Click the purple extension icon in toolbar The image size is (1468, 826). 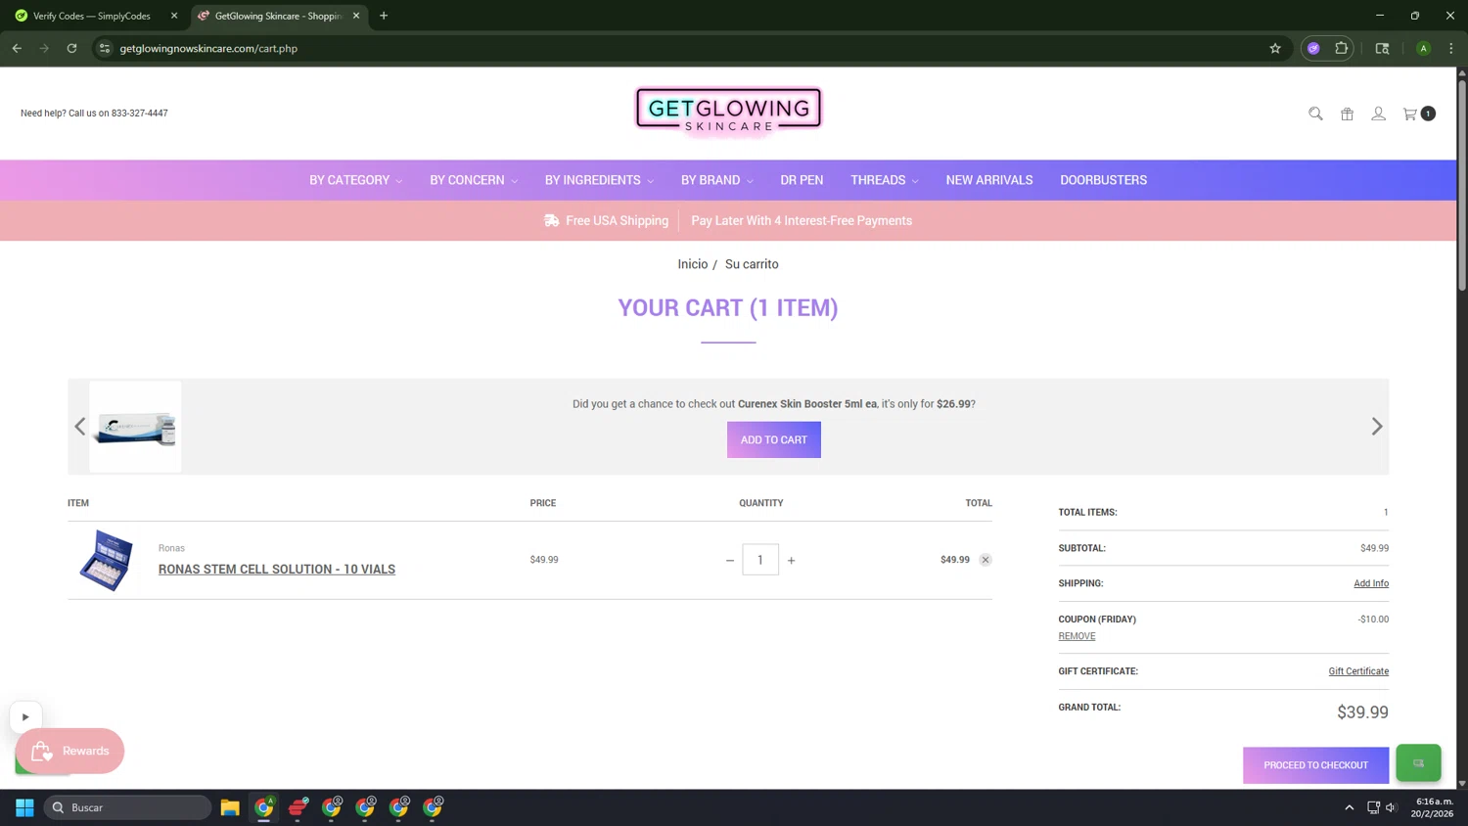coord(1314,48)
